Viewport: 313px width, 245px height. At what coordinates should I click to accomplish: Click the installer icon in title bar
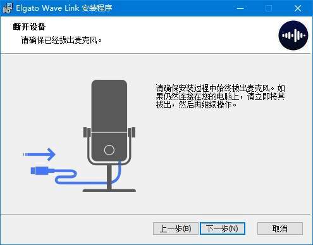click(x=8, y=8)
